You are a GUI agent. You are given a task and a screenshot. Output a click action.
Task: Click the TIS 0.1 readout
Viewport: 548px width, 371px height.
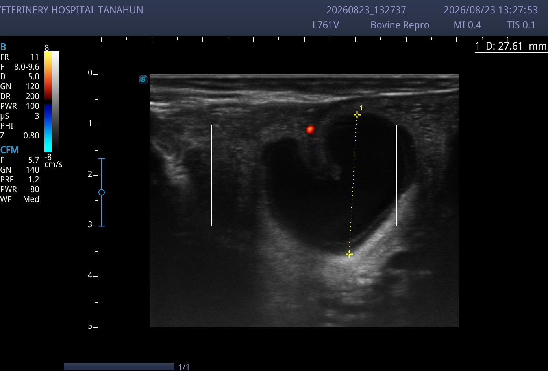pyautogui.click(x=521, y=25)
